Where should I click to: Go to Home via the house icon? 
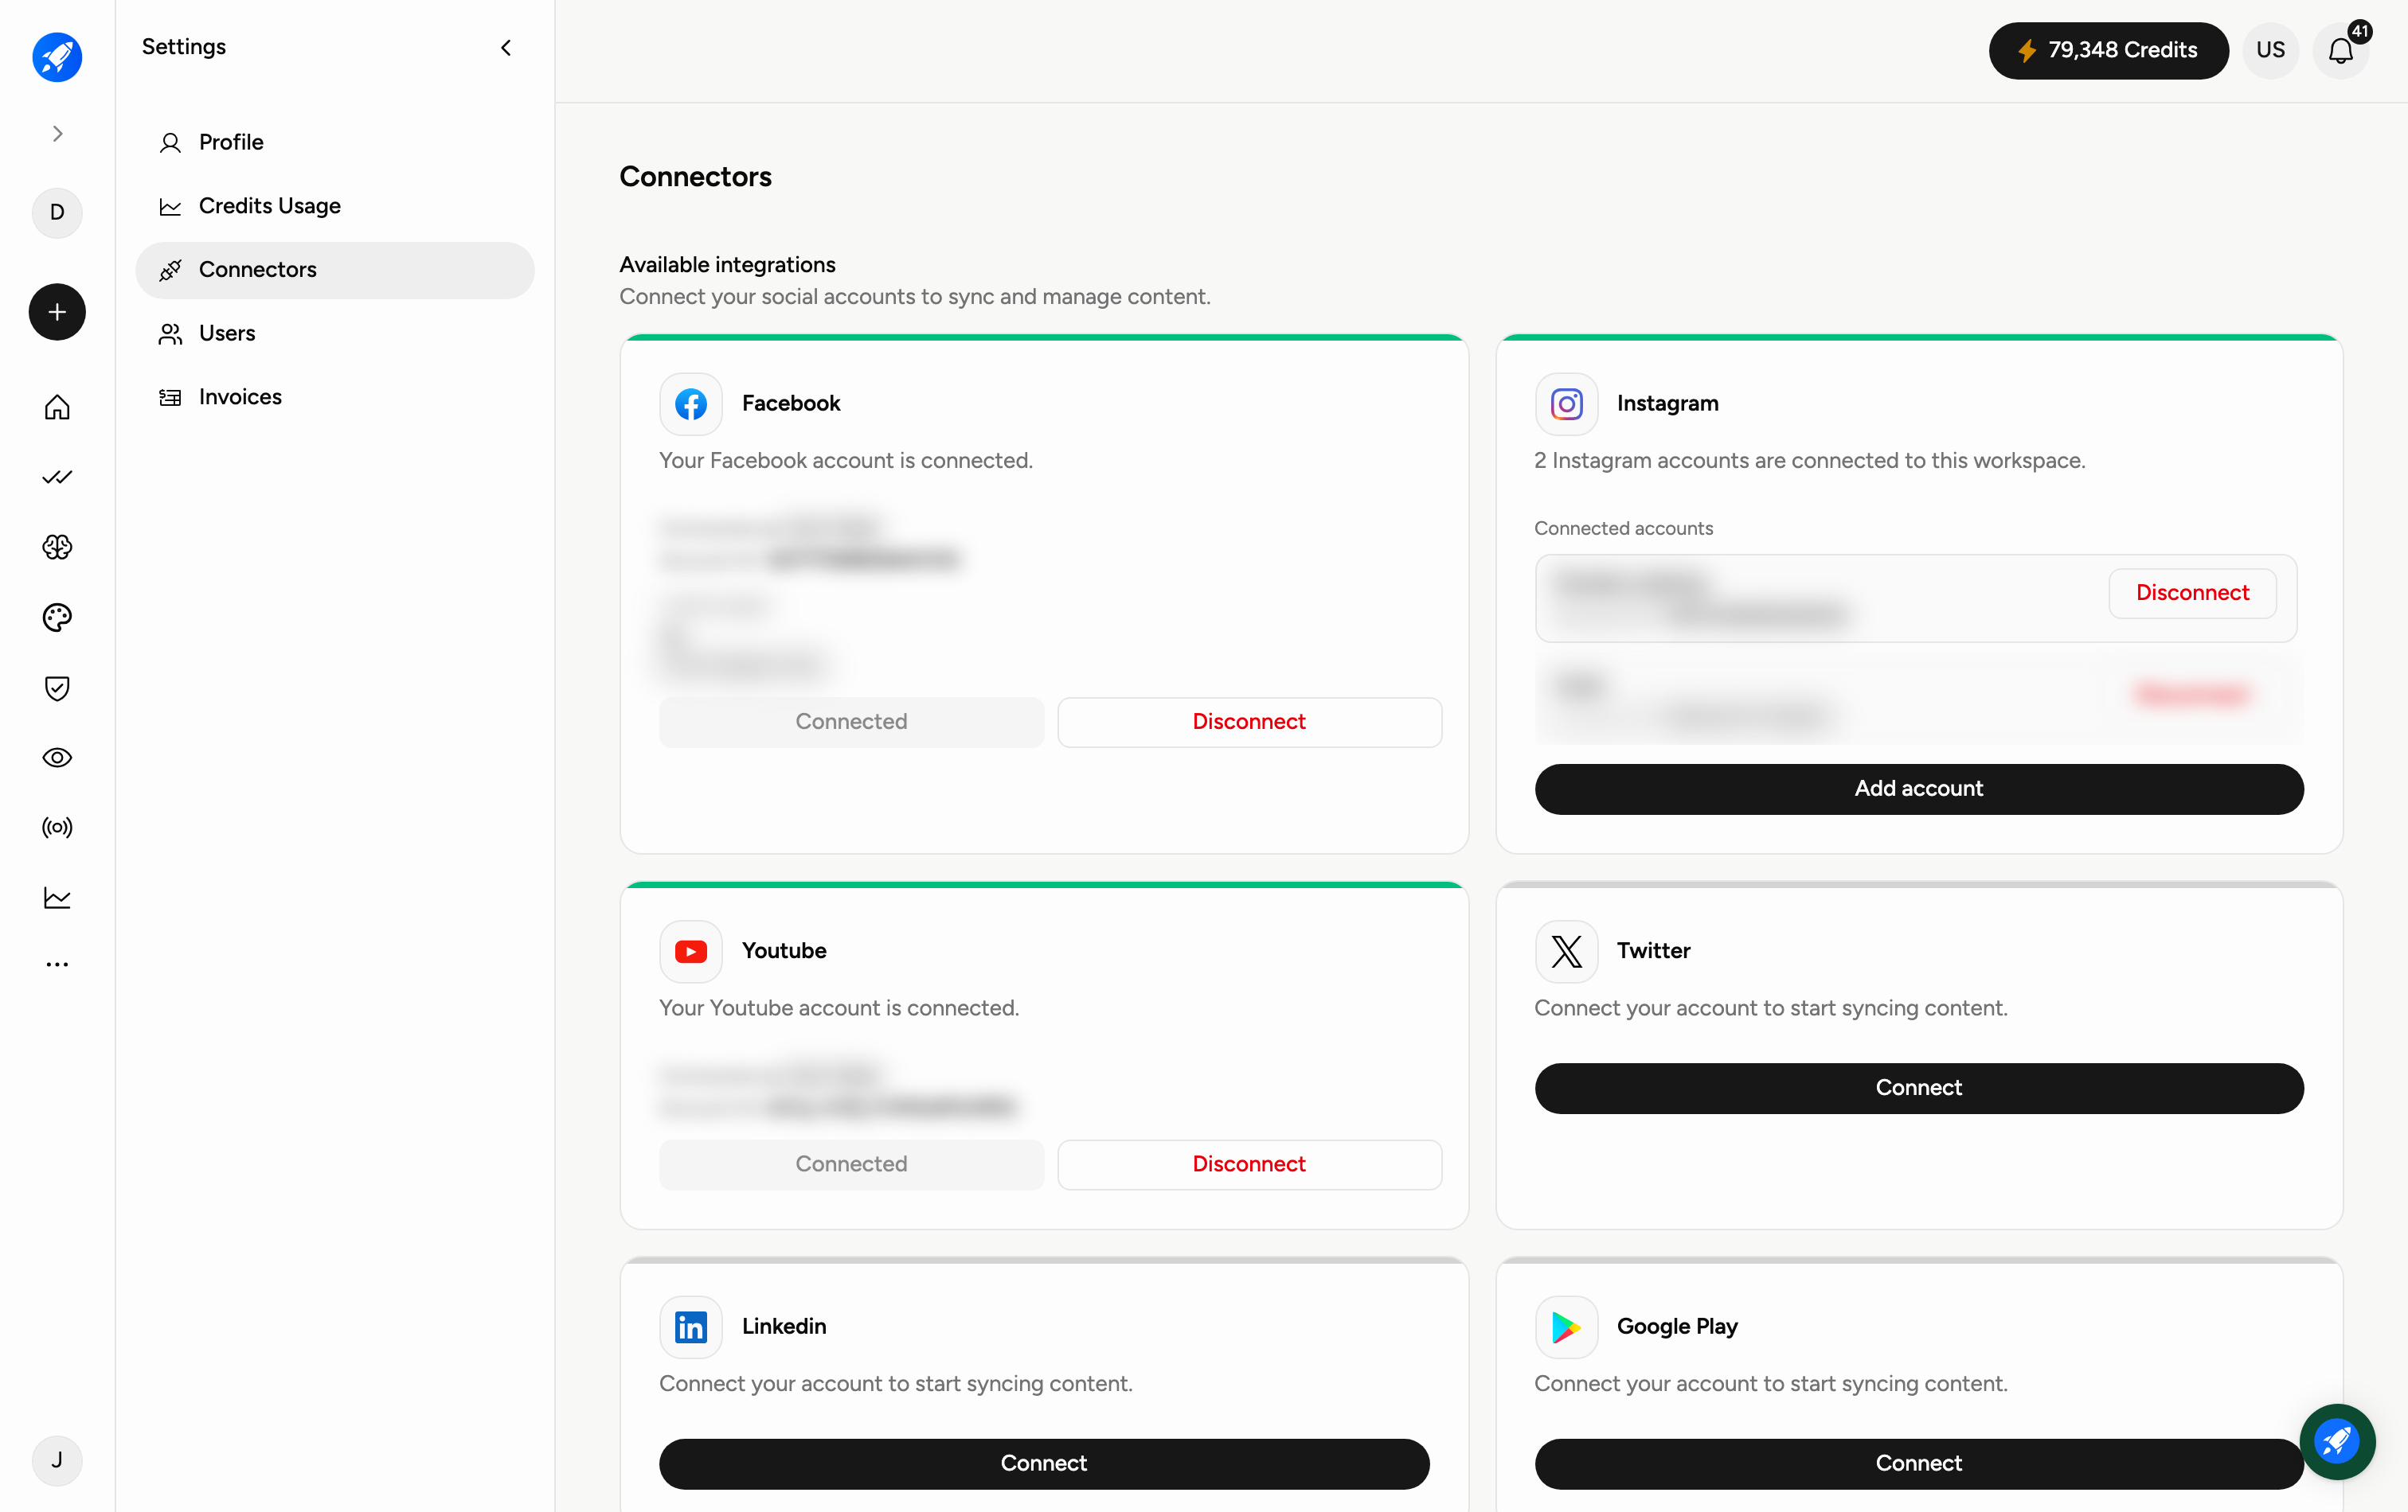[x=57, y=407]
